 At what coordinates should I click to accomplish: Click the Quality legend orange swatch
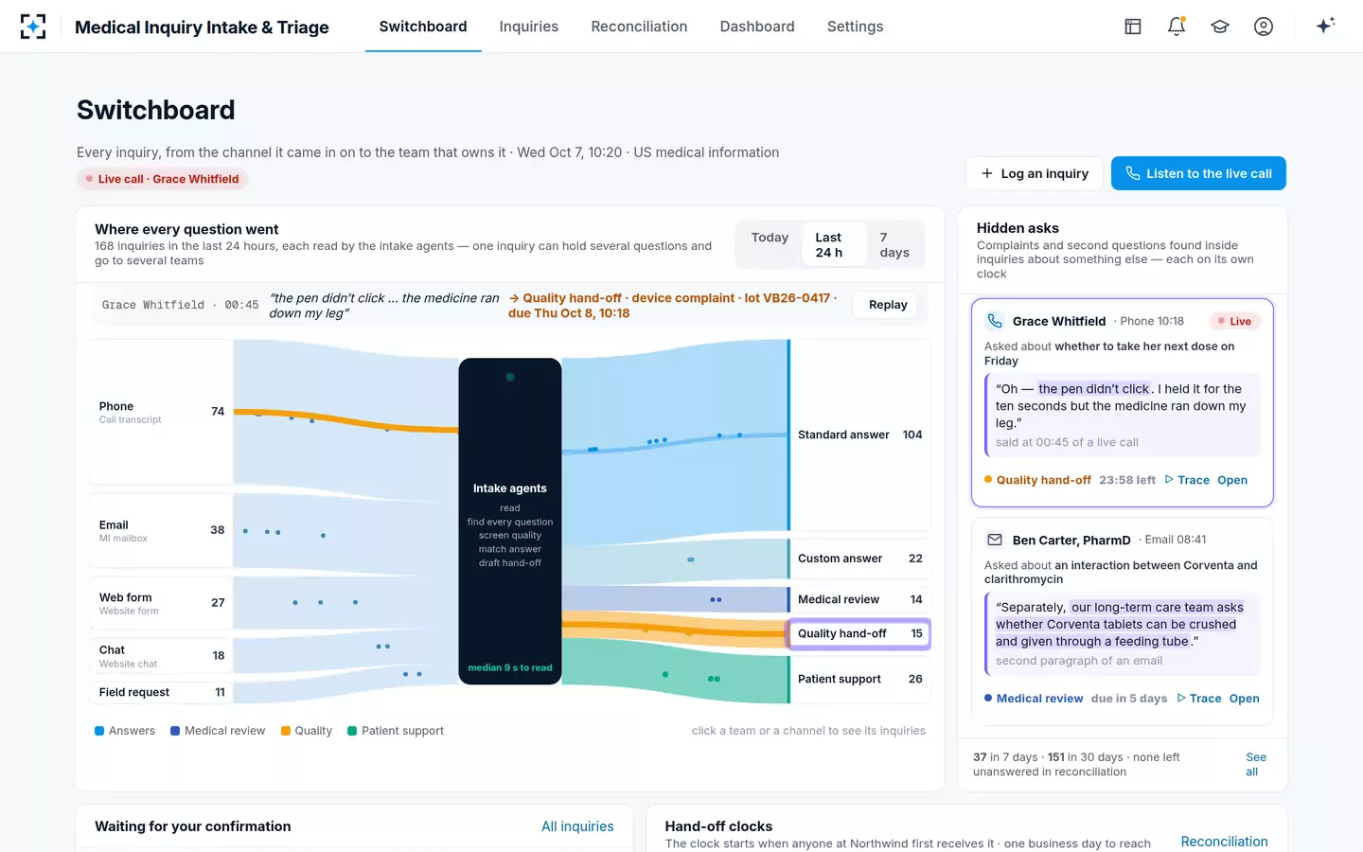tap(286, 731)
